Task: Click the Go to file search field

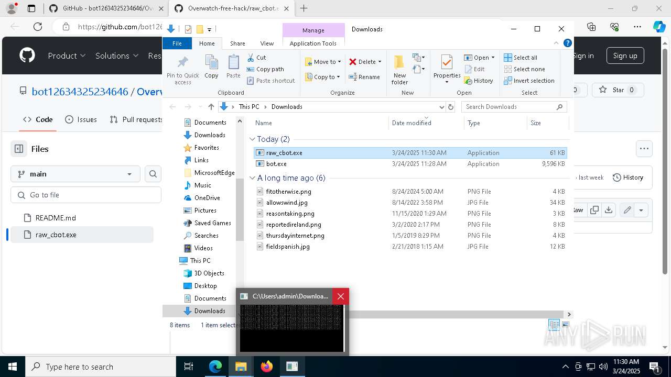Action: click(86, 195)
